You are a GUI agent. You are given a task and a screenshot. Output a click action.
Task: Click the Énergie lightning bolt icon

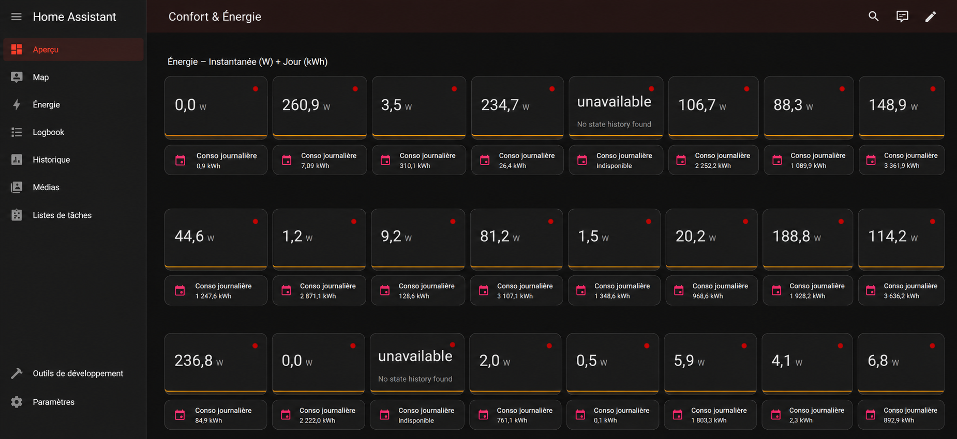pos(17,104)
